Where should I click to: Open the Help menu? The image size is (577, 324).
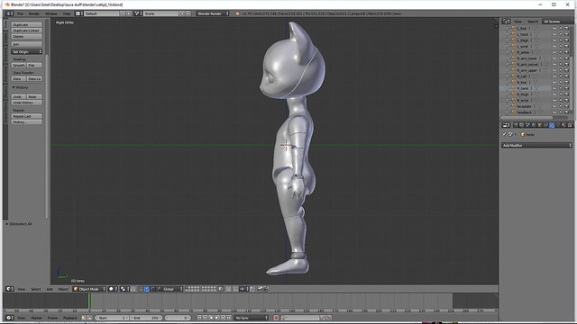(67, 13)
